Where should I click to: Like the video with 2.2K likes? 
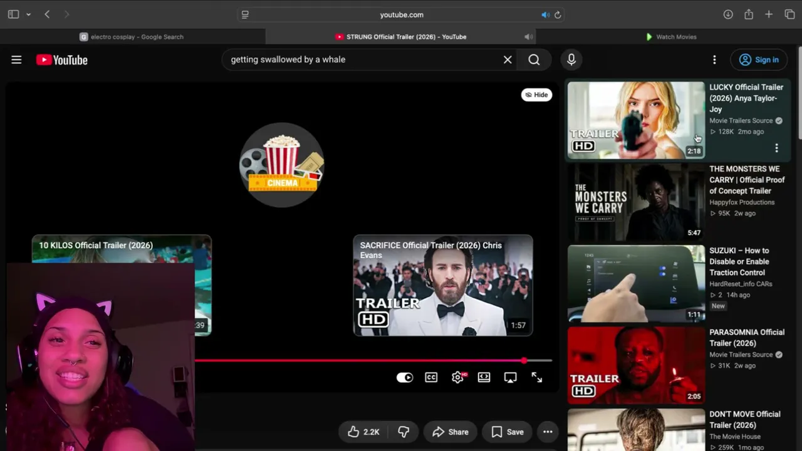click(x=363, y=432)
